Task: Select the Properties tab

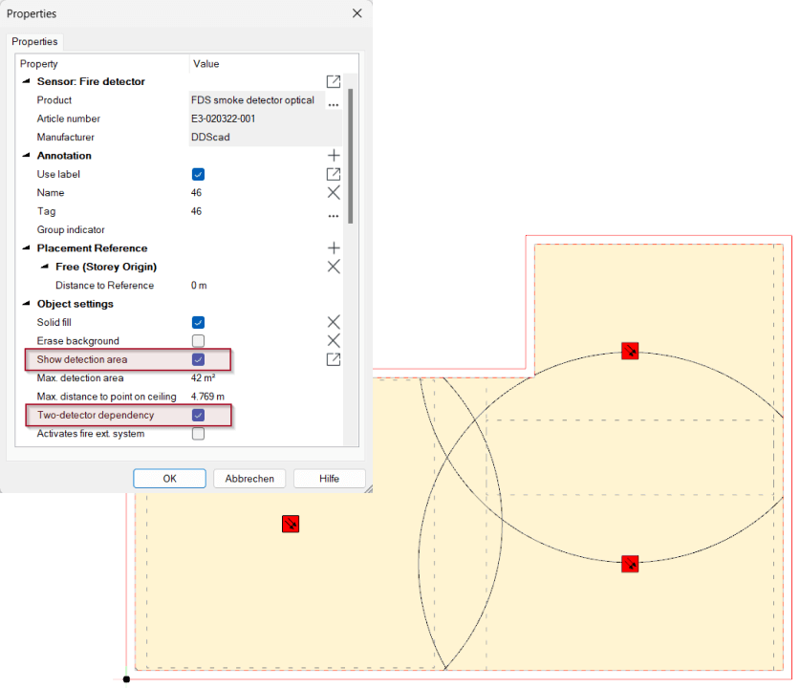Action: click(x=36, y=42)
